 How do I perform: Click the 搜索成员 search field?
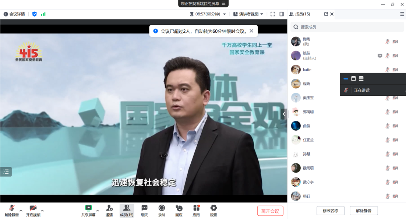point(350,27)
